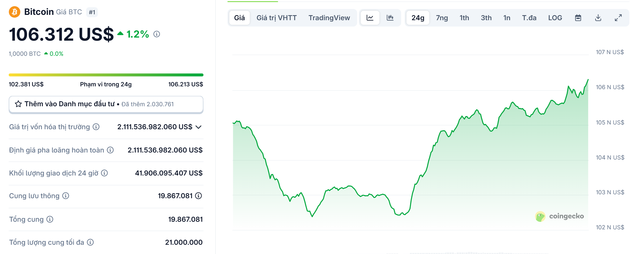Click Phạm vi trong 24g label
The width and height of the screenshot is (634, 254).
(x=106, y=84)
